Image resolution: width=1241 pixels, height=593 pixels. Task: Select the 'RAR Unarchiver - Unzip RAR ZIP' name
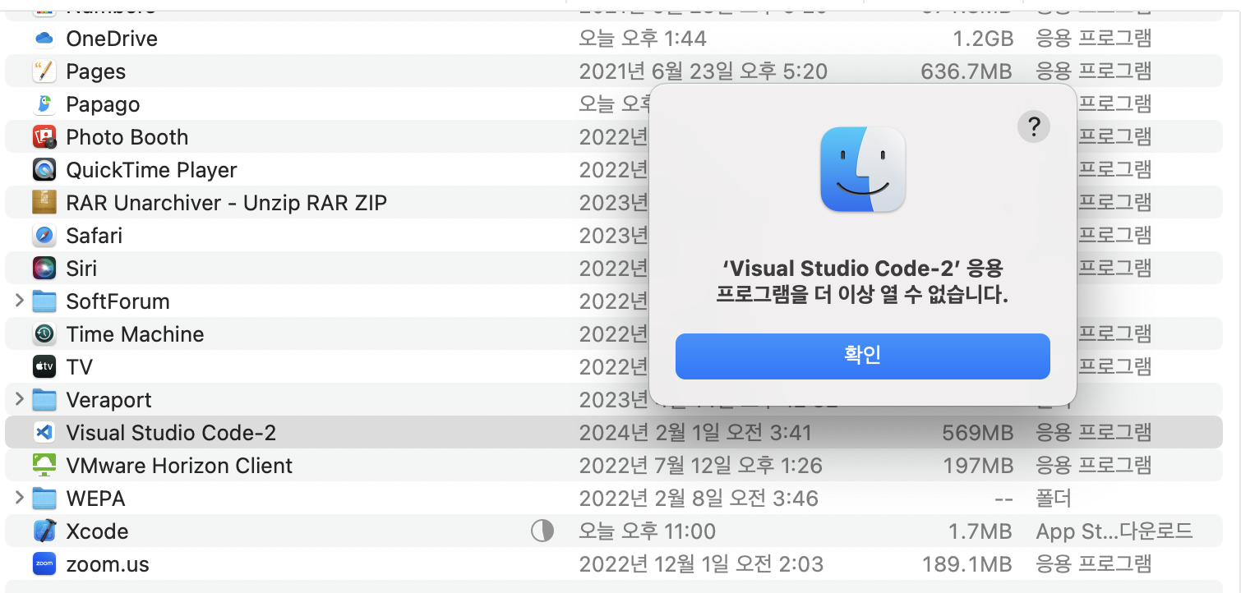coord(226,203)
